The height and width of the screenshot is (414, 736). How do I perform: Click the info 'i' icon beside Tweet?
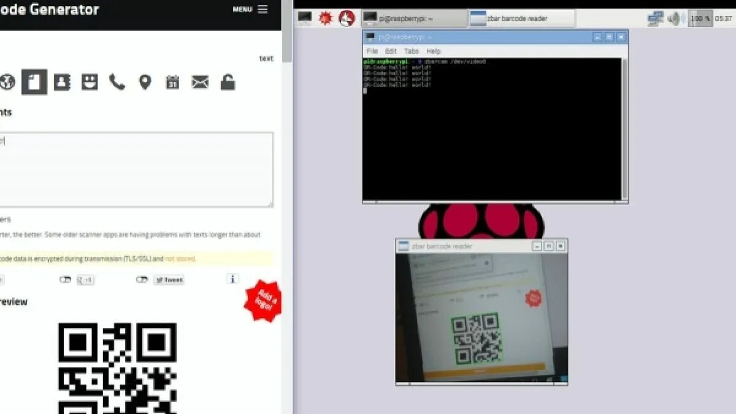pyautogui.click(x=232, y=279)
